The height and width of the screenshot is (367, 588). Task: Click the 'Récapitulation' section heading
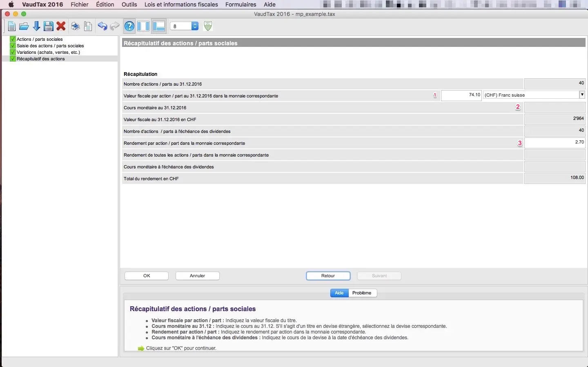point(140,74)
